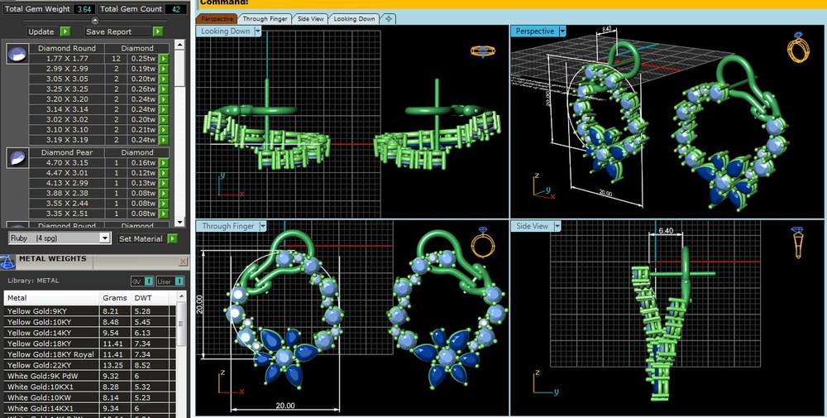Select the Yellow Gold:22KY row
This screenshot has width=827, height=418.
(x=89, y=365)
